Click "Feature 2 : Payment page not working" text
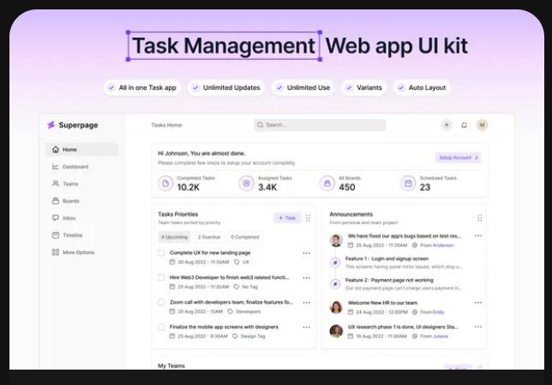This screenshot has width=552, height=385. pyautogui.click(x=389, y=280)
